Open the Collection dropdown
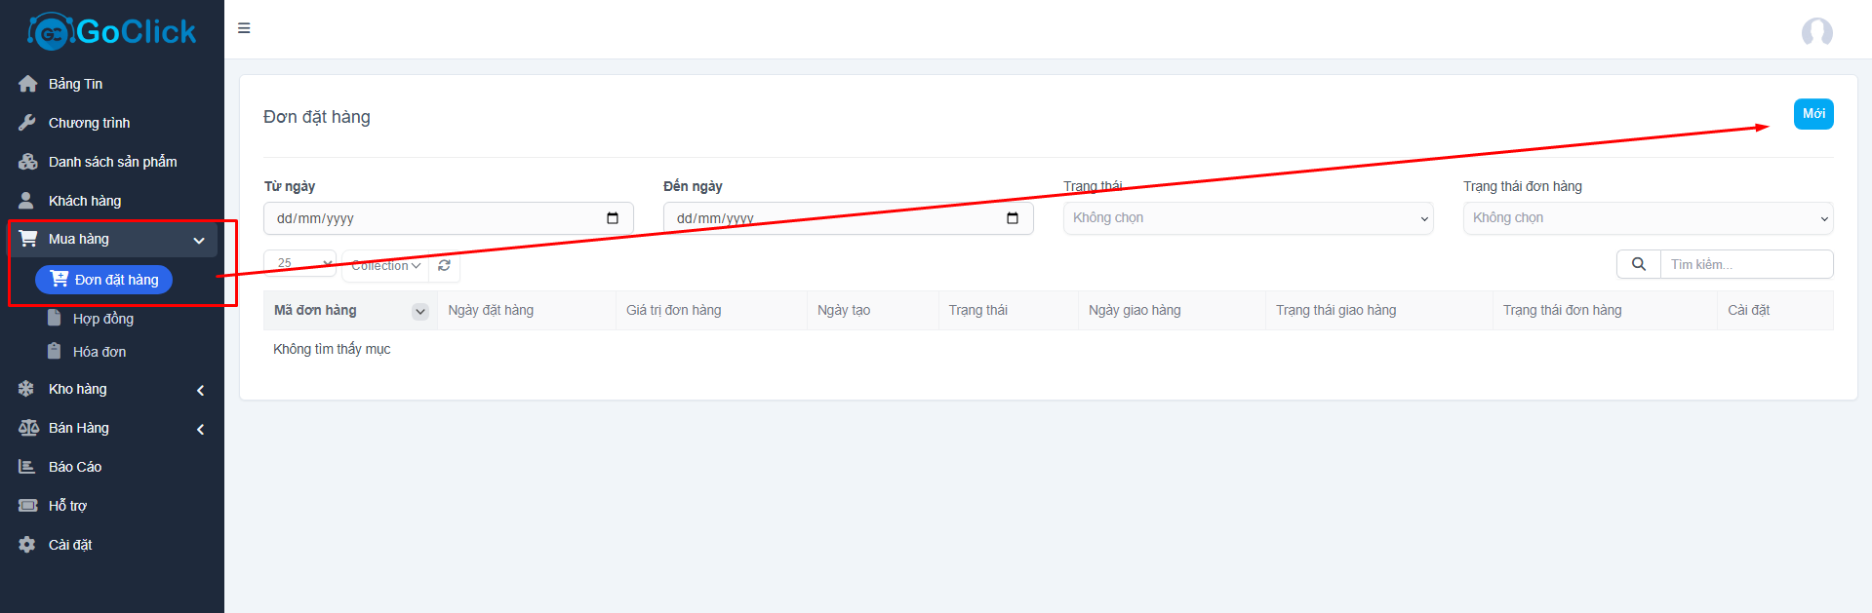The width and height of the screenshot is (1872, 613). [385, 265]
